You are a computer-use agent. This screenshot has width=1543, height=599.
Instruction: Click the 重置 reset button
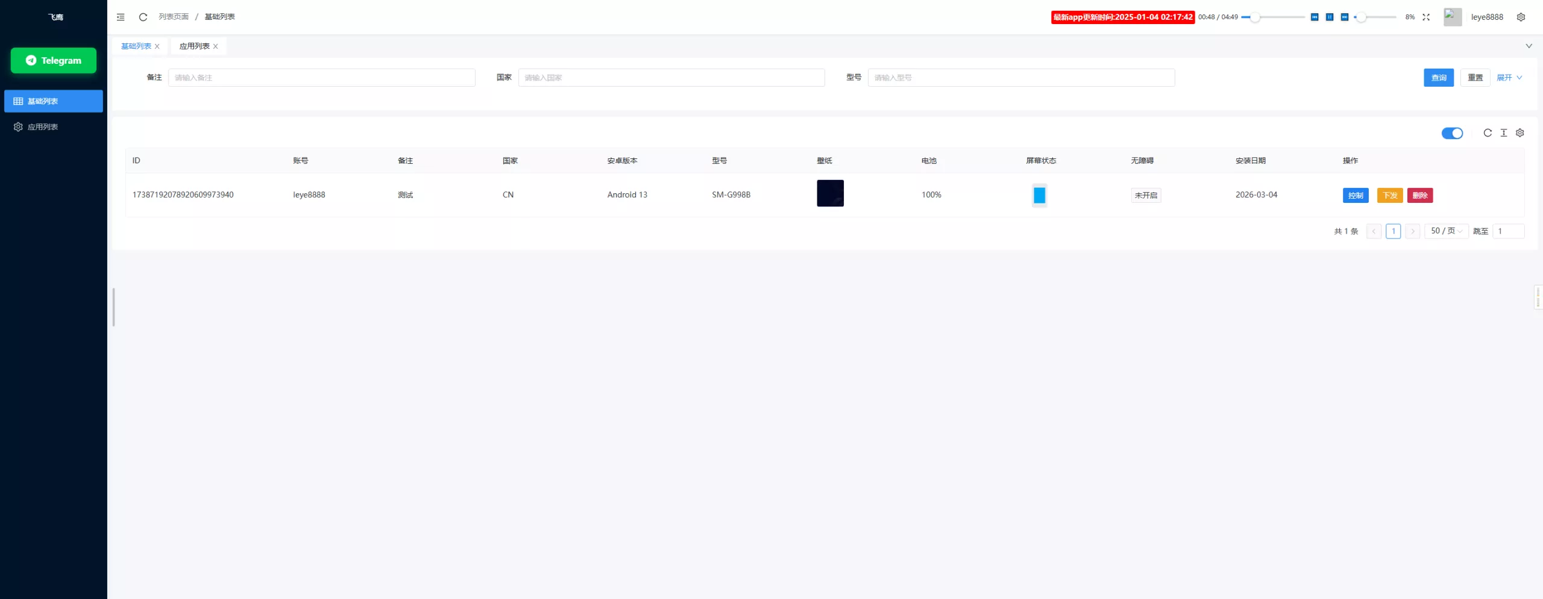pyautogui.click(x=1475, y=78)
